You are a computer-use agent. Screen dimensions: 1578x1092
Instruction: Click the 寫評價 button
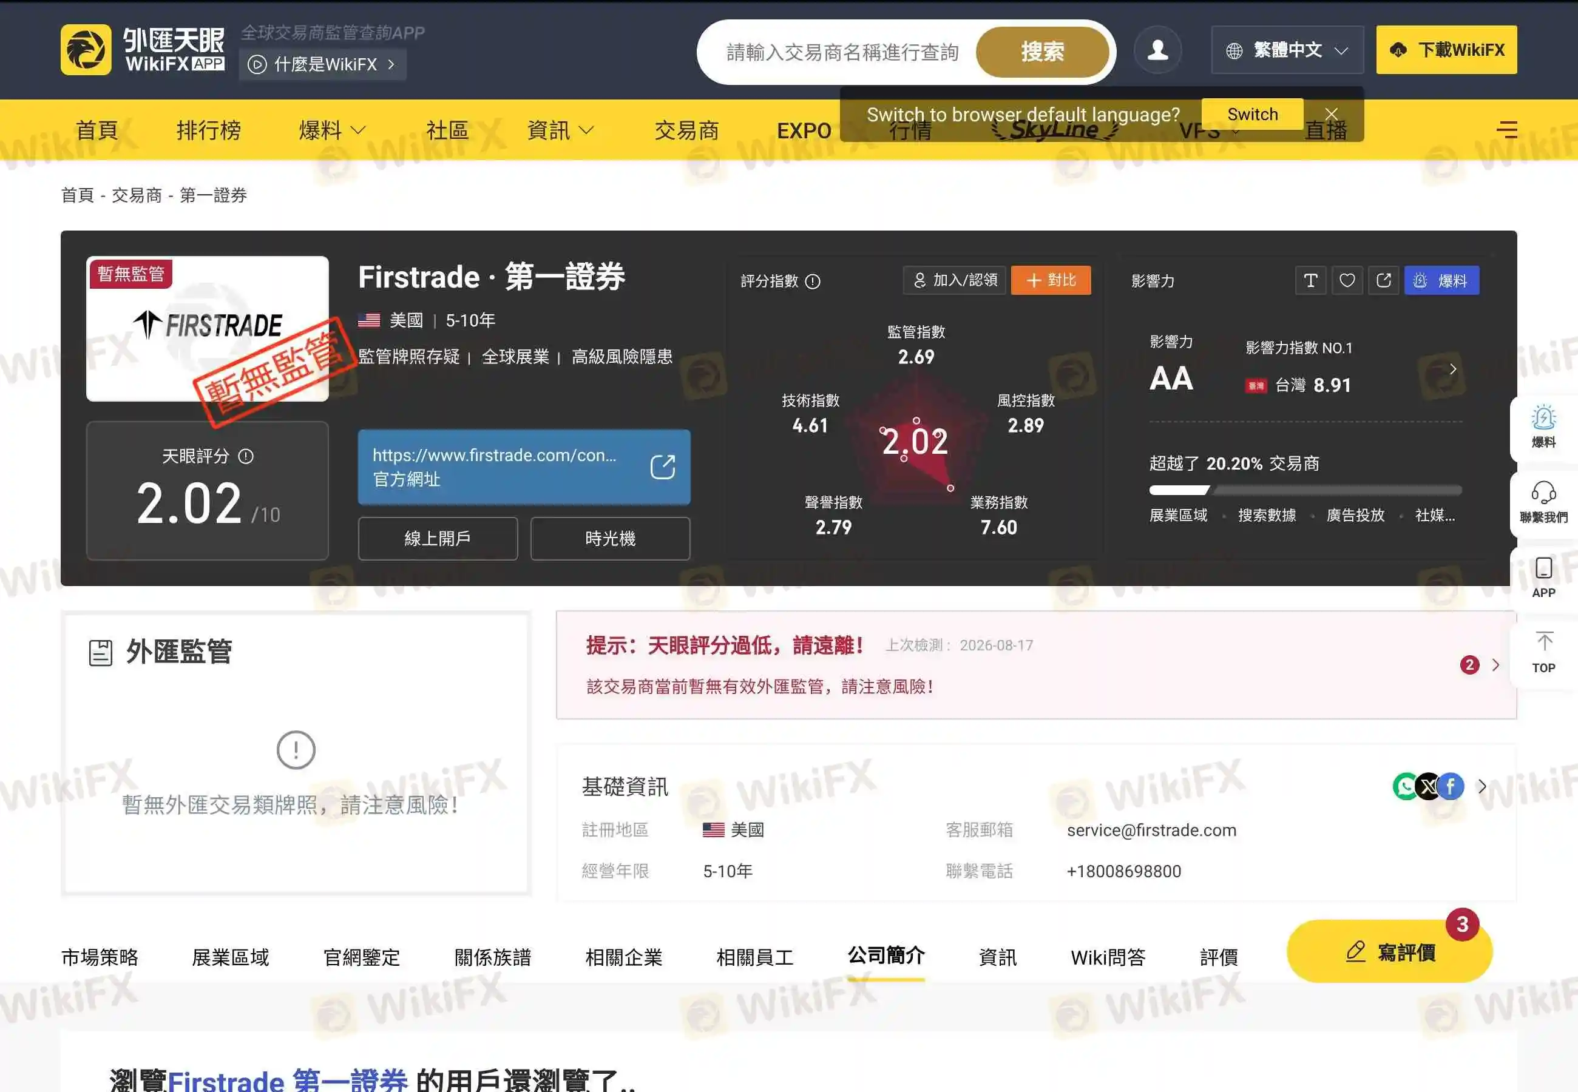[x=1389, y=952]
